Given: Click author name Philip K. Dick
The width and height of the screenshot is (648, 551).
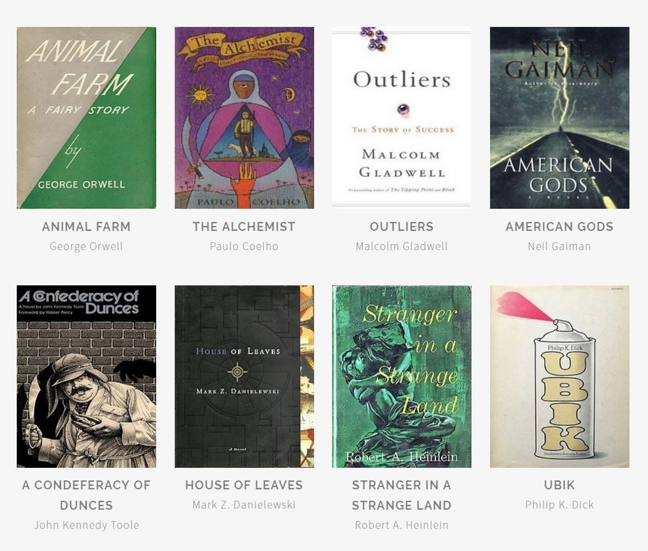Looking at the screenshot, I should (x=559, y=505).
